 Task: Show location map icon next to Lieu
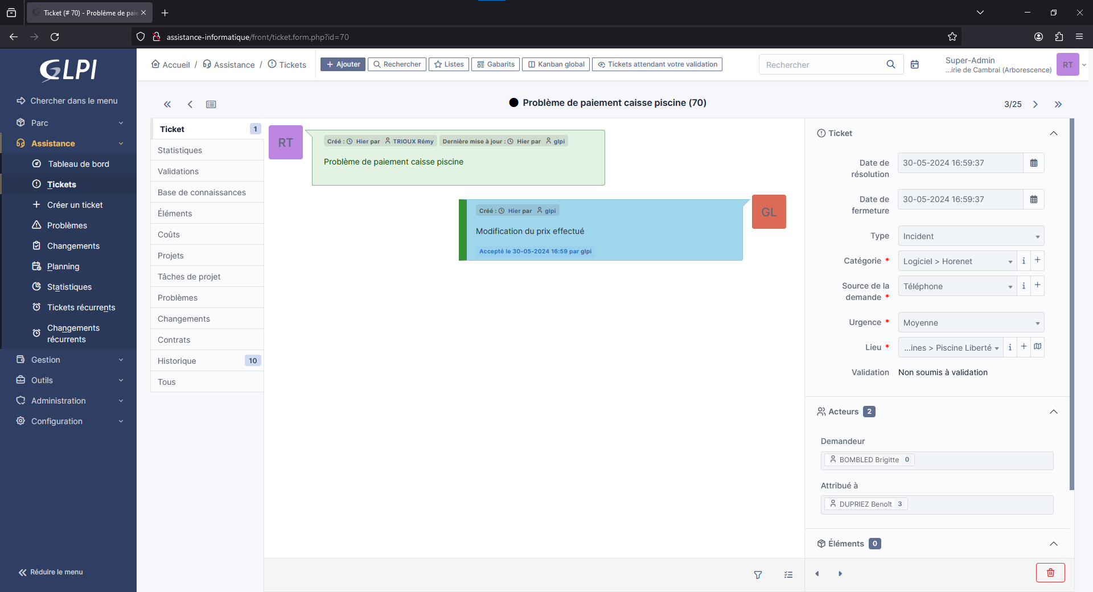tap(1038, 347)
